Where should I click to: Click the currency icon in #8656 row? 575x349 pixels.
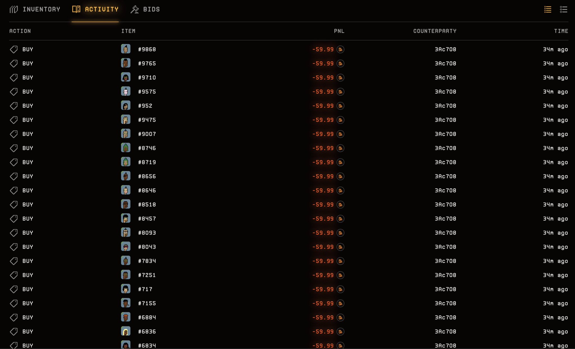click(340, 176)
